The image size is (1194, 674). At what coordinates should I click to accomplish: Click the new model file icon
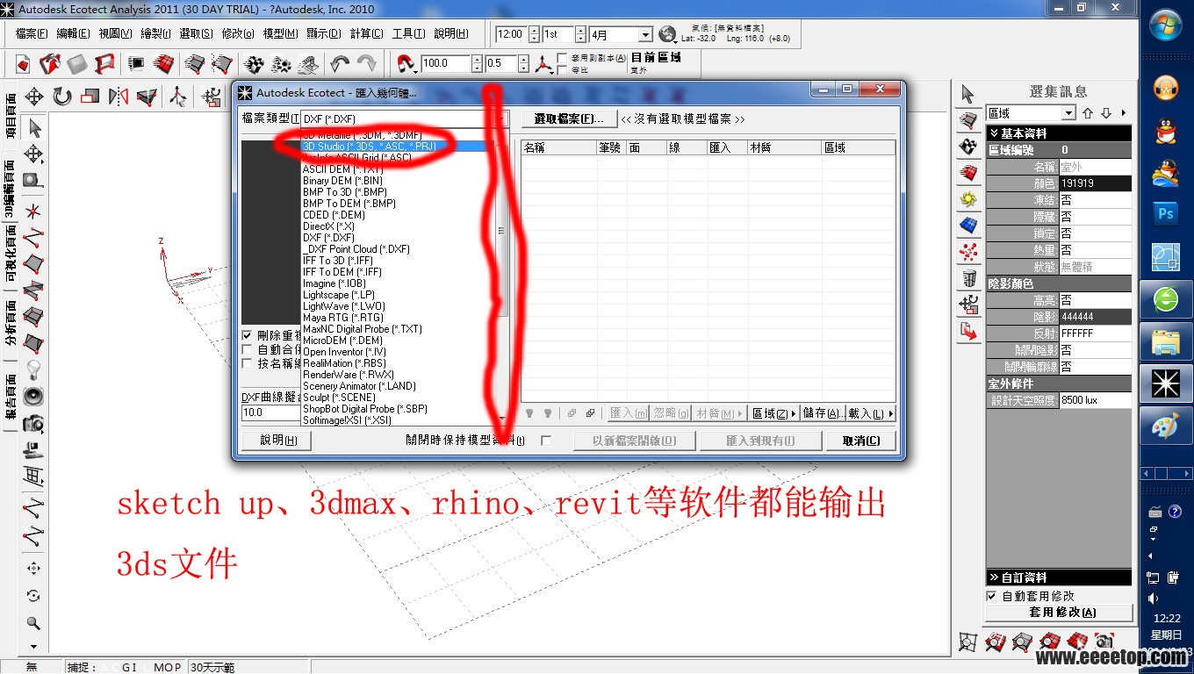(x=23, y=64)
